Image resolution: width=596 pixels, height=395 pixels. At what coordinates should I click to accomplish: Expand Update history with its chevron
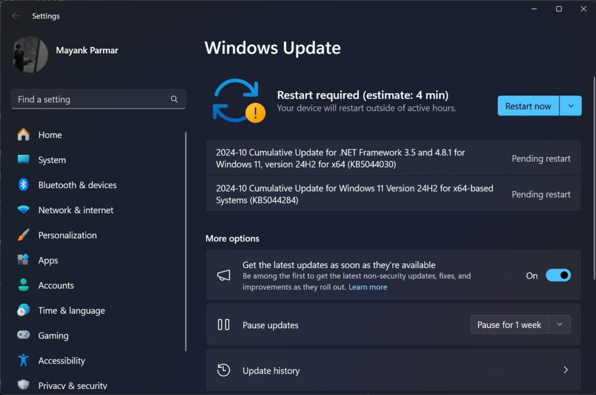[565, 370]
